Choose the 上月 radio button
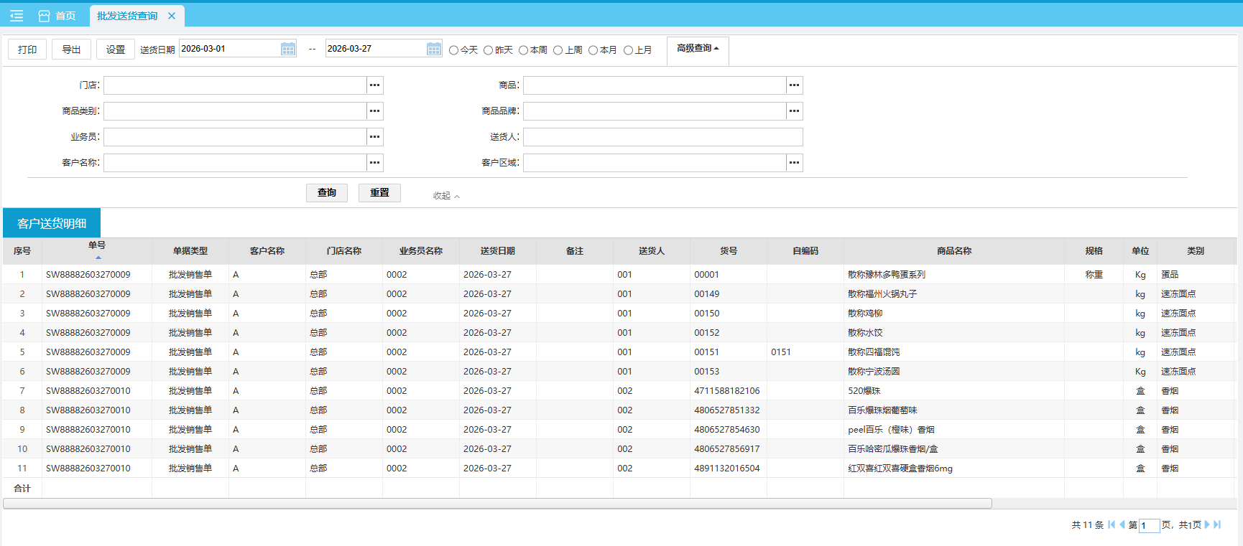1243x546 pixels. coord(628,50)
